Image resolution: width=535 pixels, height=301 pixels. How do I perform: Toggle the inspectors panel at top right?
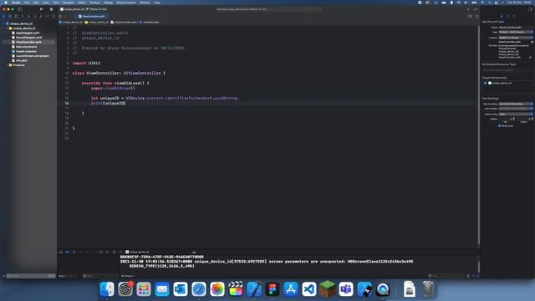point(530,9)
